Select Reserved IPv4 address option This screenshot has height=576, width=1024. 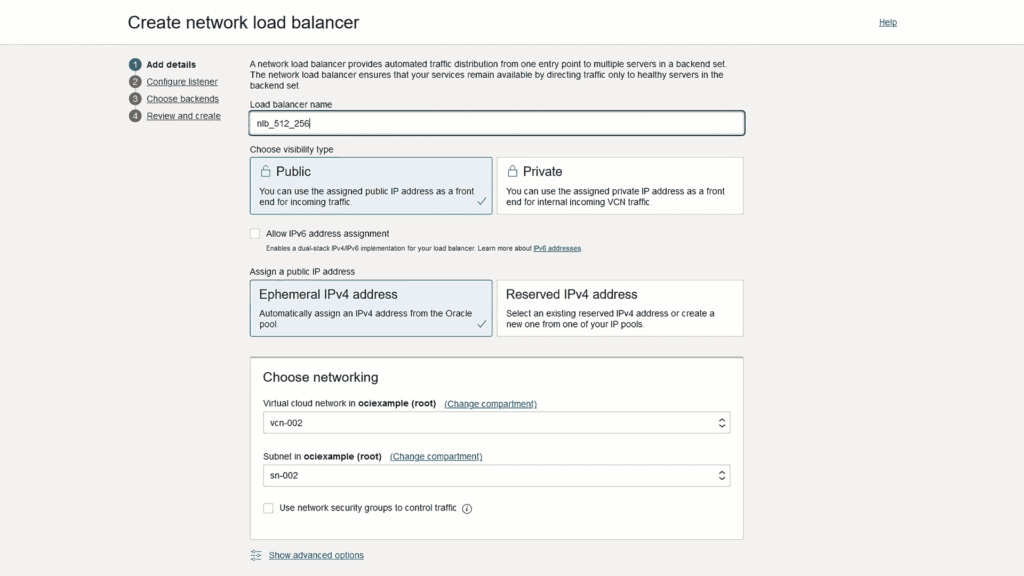(620, 308)
